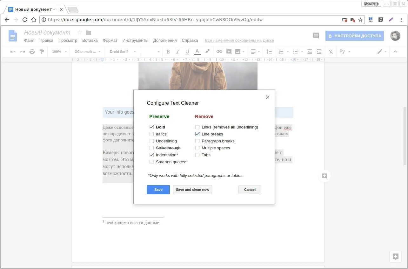Image resolution: width=408 pixels, height=269 pixels.
Task: Cancel the Text Cleaner dialog
Action: [250, 190]
